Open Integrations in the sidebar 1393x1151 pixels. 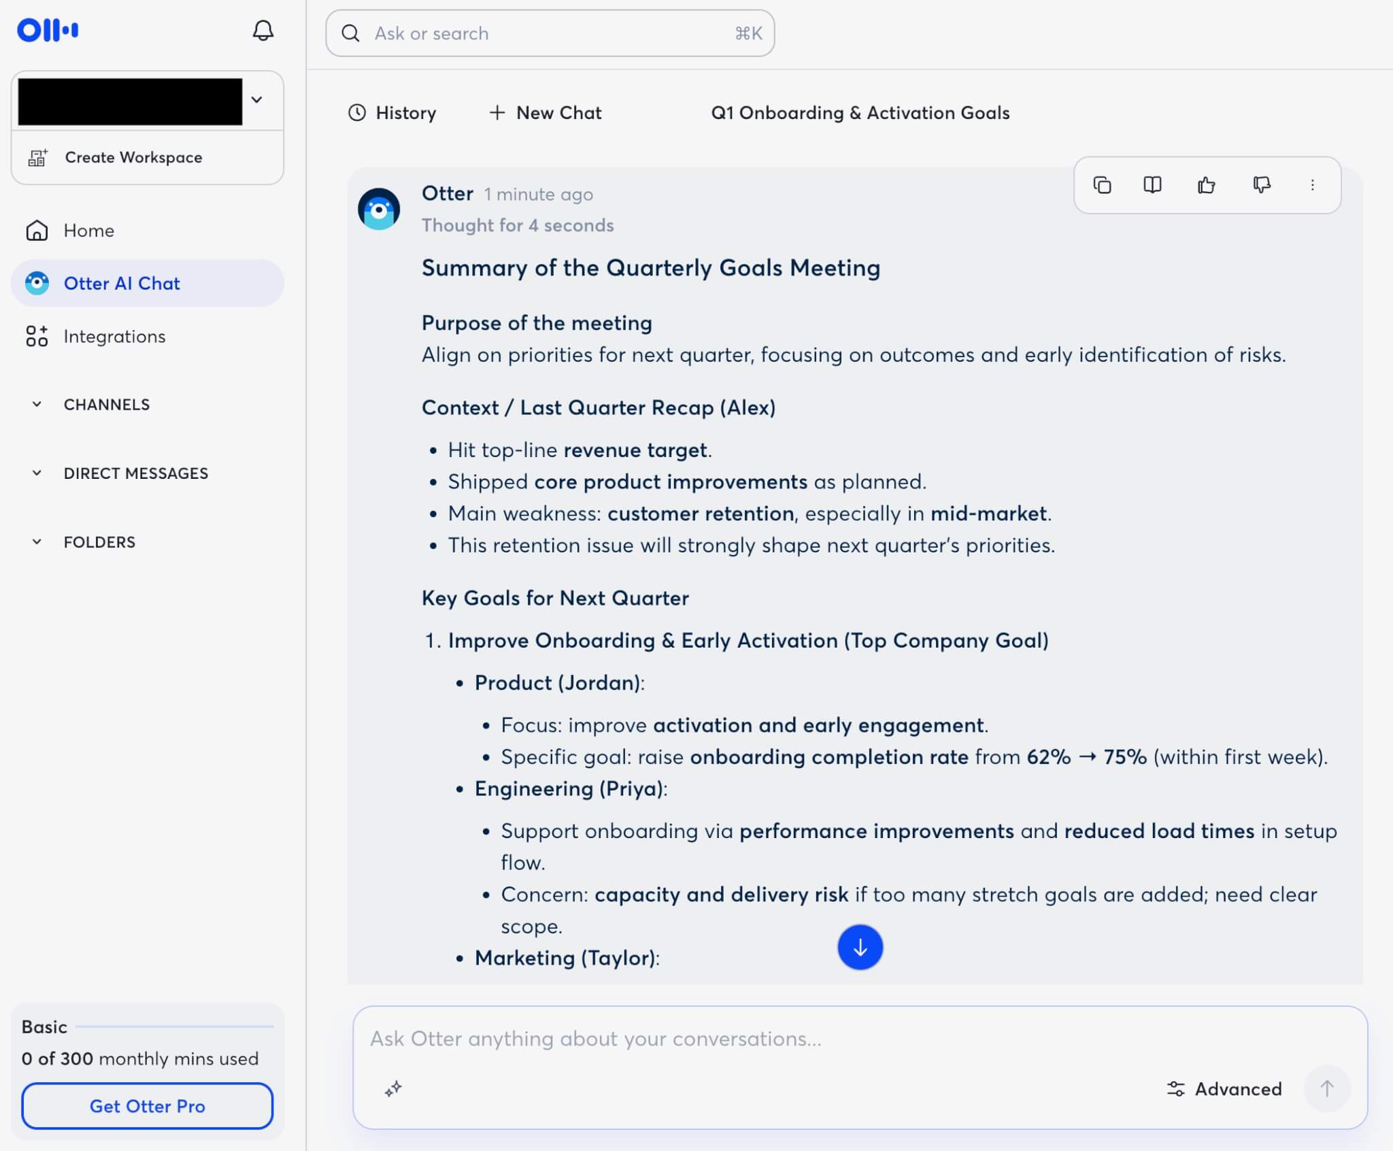[114, 336]
